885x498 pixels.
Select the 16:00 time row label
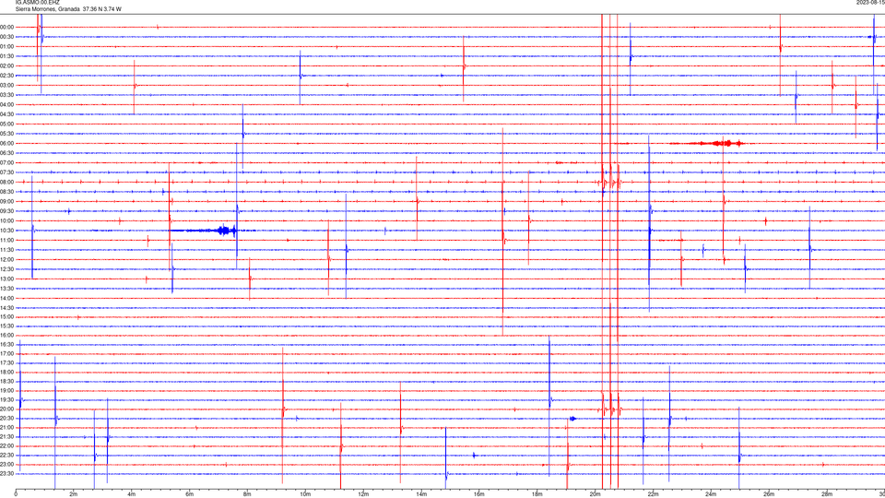tap(6, 335)
